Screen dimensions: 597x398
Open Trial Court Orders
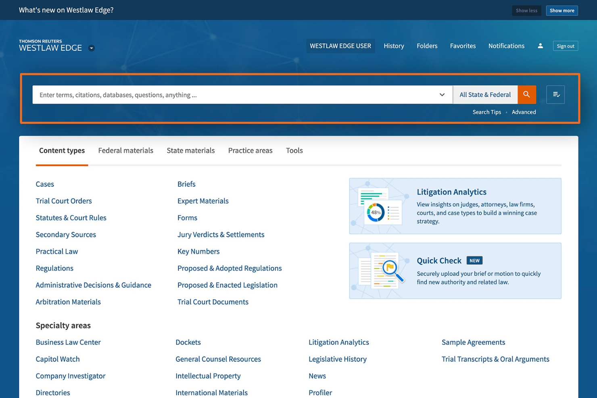64,201
